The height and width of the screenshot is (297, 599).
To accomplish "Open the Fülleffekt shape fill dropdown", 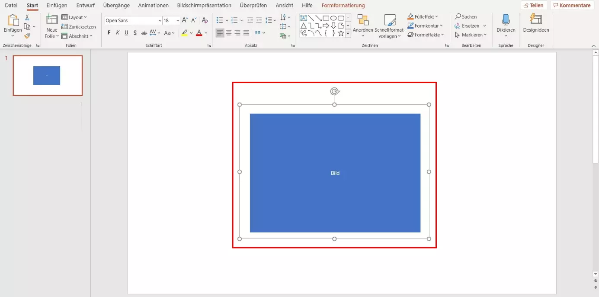I will [423, 16].
